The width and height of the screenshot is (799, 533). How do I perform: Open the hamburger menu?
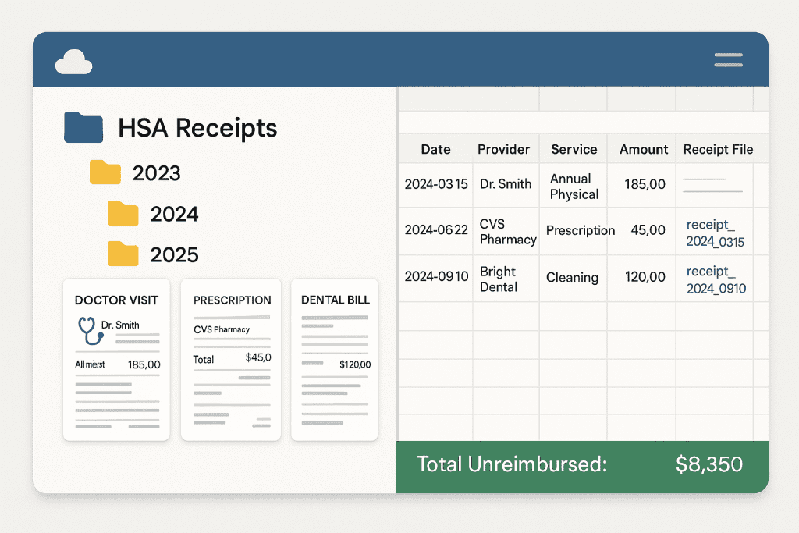pos(728,59)
